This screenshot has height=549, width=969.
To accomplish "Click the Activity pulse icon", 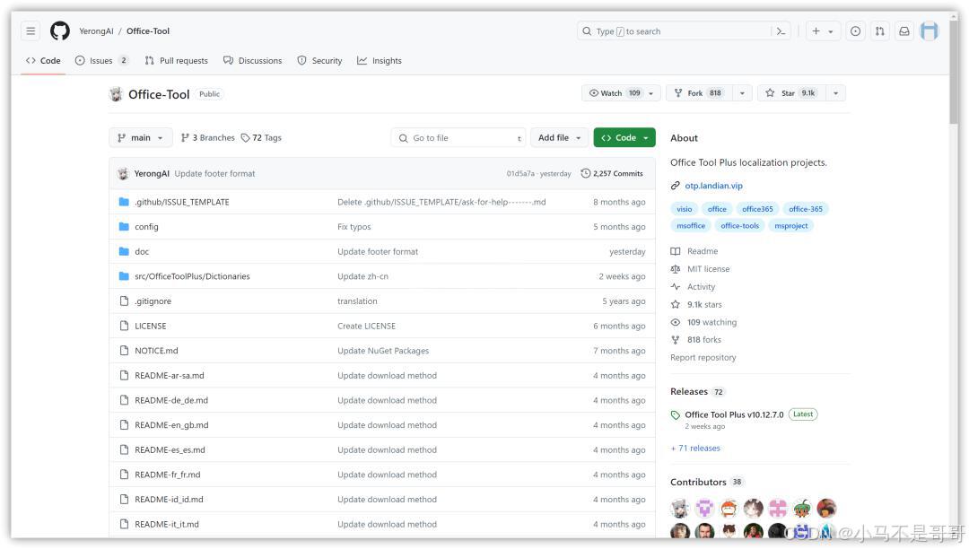I will point(676,286).
